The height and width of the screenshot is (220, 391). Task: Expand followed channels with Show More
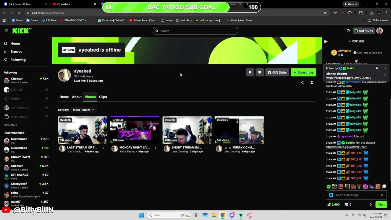(10, 125)
